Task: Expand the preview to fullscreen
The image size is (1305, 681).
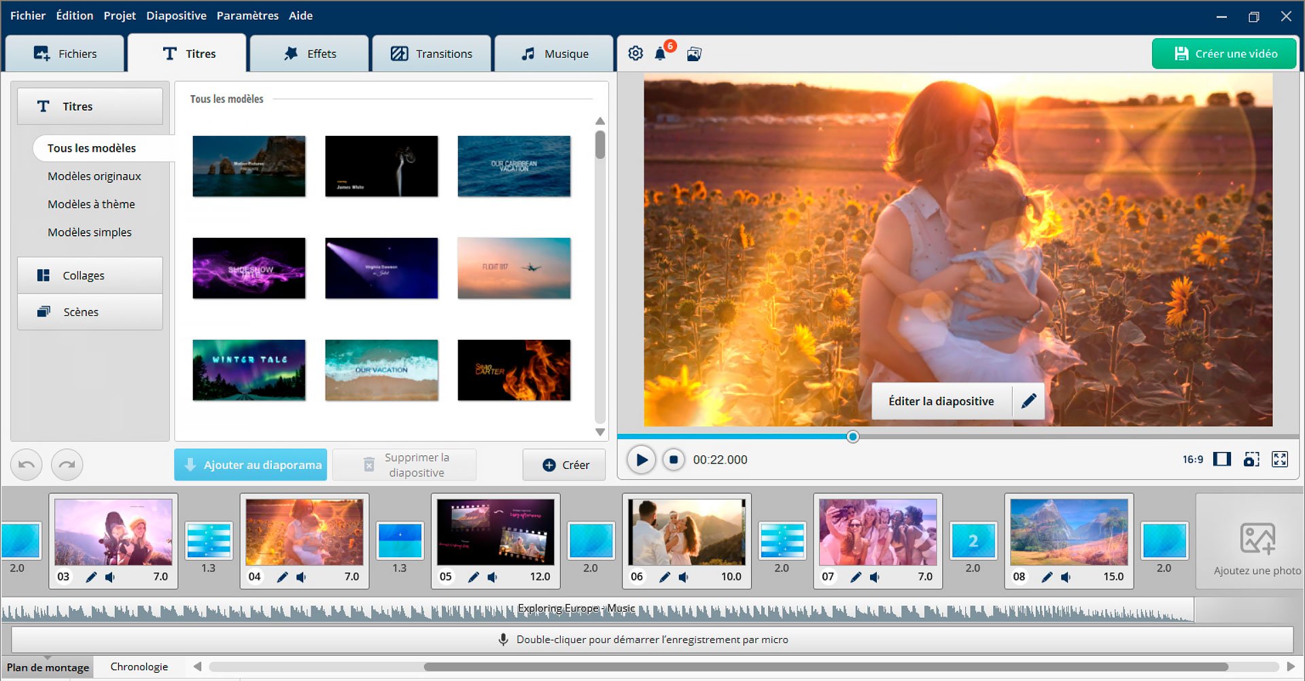Action: click(1281, 459)
